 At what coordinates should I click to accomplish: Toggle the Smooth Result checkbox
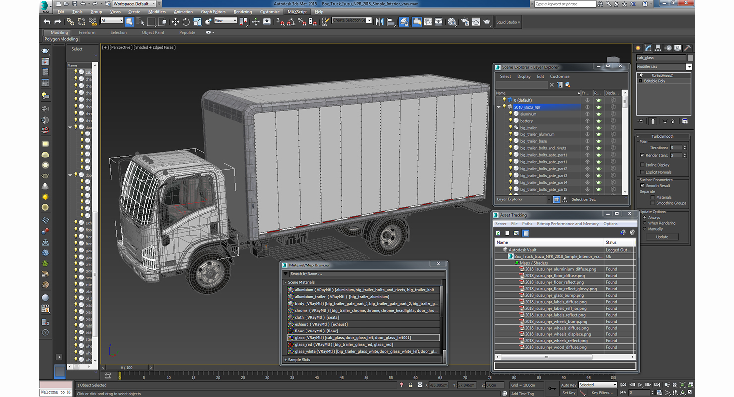tap(642, 186)
